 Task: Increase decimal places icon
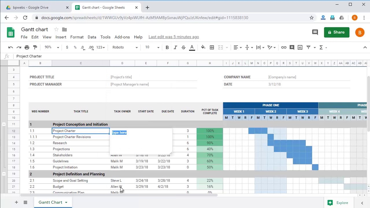tap(91, 47)
